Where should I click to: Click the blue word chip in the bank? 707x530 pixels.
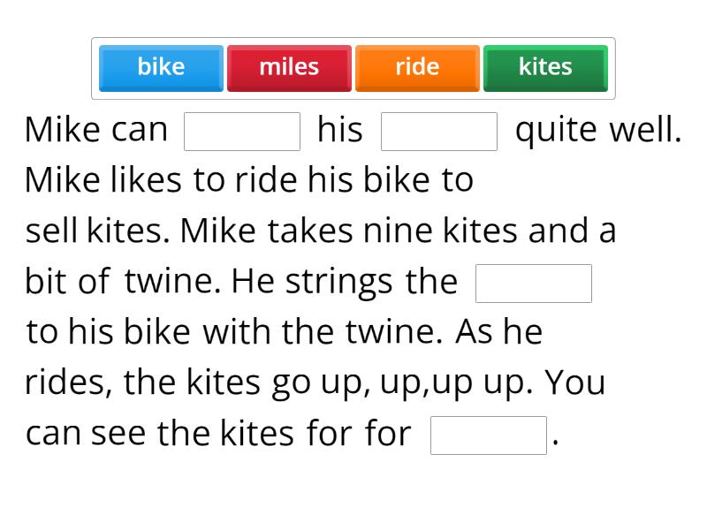160,67
